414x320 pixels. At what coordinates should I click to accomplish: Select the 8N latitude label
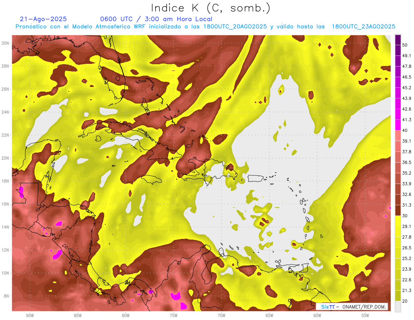click(7, 296)
